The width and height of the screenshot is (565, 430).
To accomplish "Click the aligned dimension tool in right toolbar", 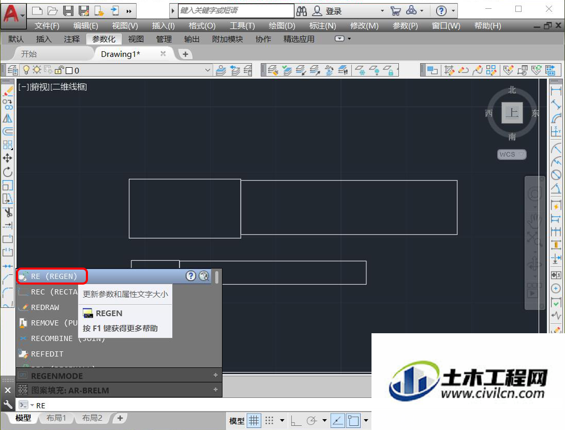I will pyautogui.click(x=556, y=105).
